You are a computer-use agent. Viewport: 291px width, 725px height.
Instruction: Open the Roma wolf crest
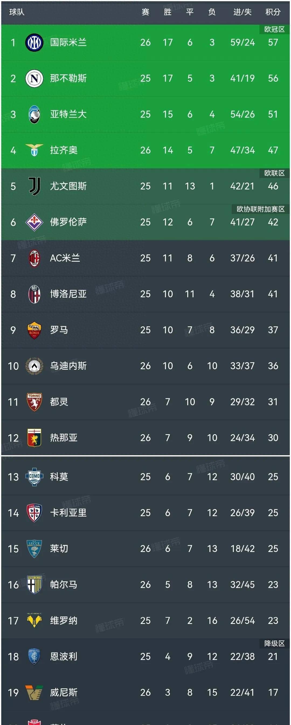(x=34, y=330)
